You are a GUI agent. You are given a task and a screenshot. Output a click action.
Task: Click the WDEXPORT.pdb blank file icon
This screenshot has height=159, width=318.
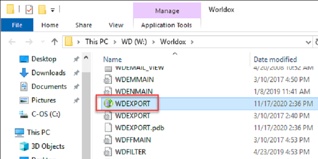click(x=108, y=128)
